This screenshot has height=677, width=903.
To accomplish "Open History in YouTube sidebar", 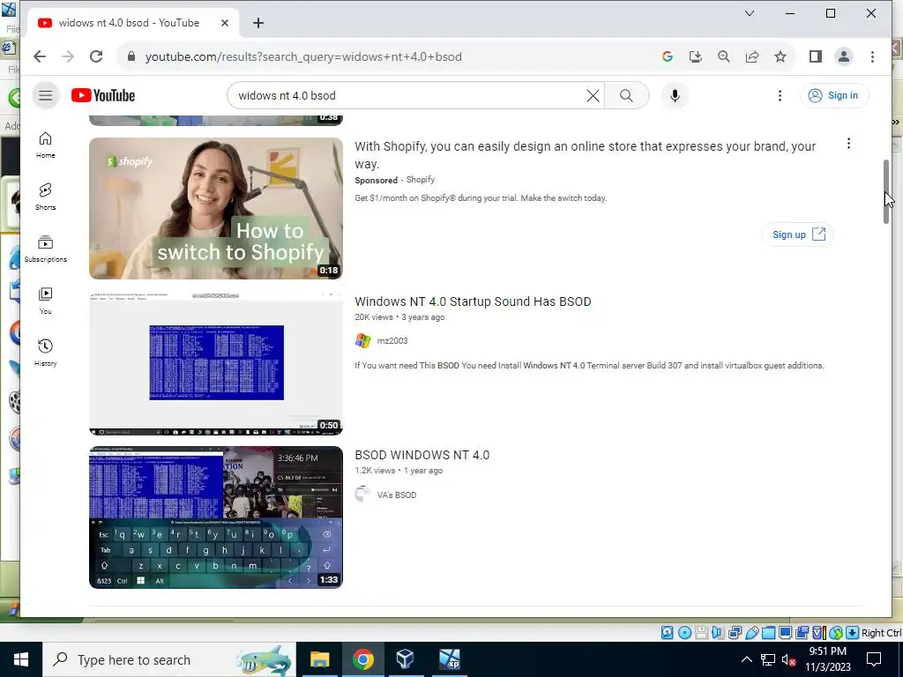I will tap(46, 353).
